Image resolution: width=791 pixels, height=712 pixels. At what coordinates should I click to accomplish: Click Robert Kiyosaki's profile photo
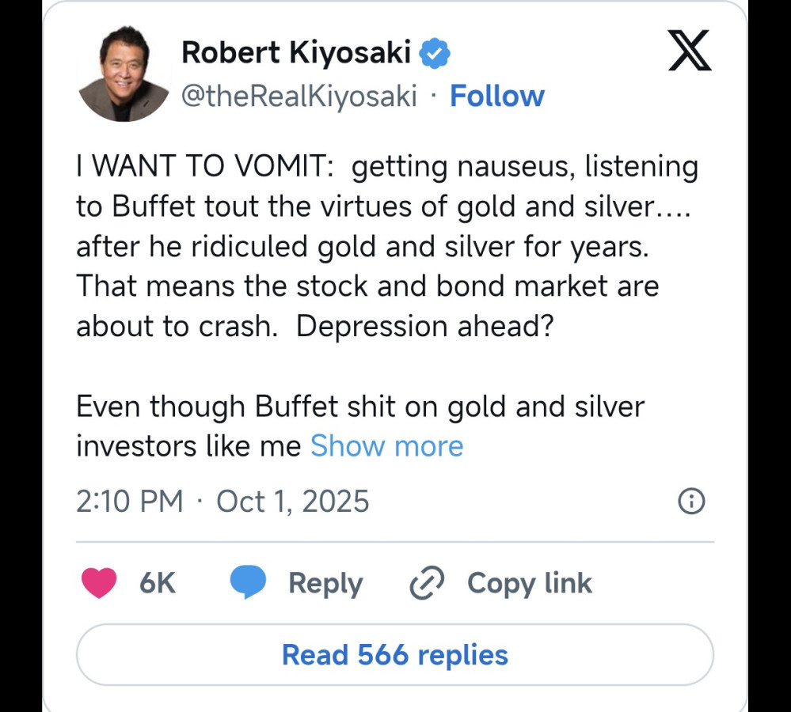coord(124,77)
